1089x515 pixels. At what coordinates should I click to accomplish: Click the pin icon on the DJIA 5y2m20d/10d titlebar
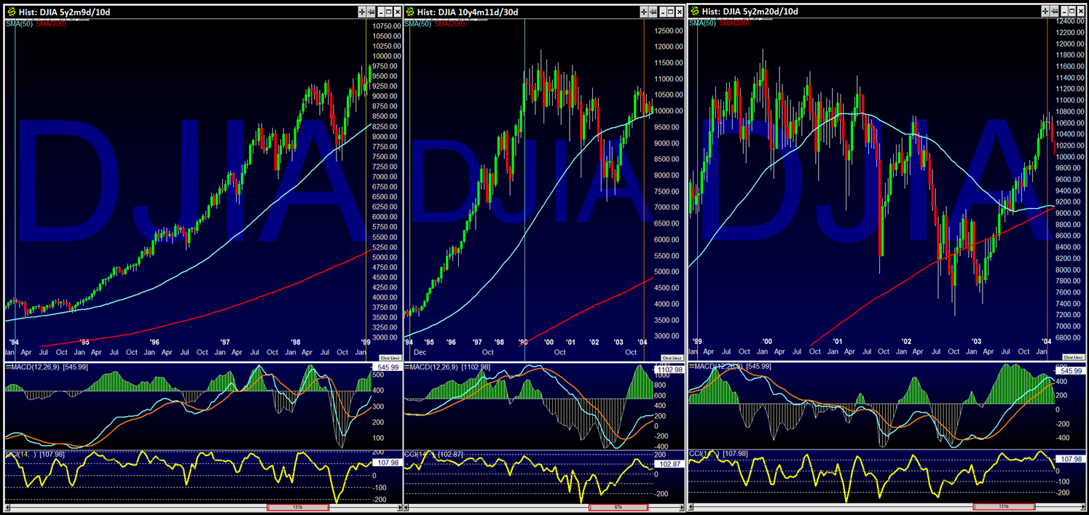pos(1055,11)
